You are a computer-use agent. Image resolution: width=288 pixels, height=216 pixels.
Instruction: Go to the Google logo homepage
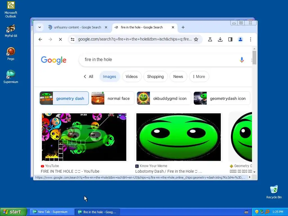(54, 60)
